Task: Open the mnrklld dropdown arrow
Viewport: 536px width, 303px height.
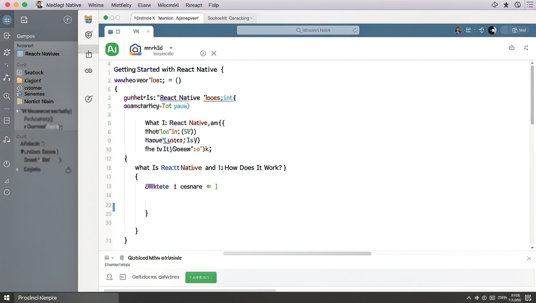Action: click(x=171, y=48)
